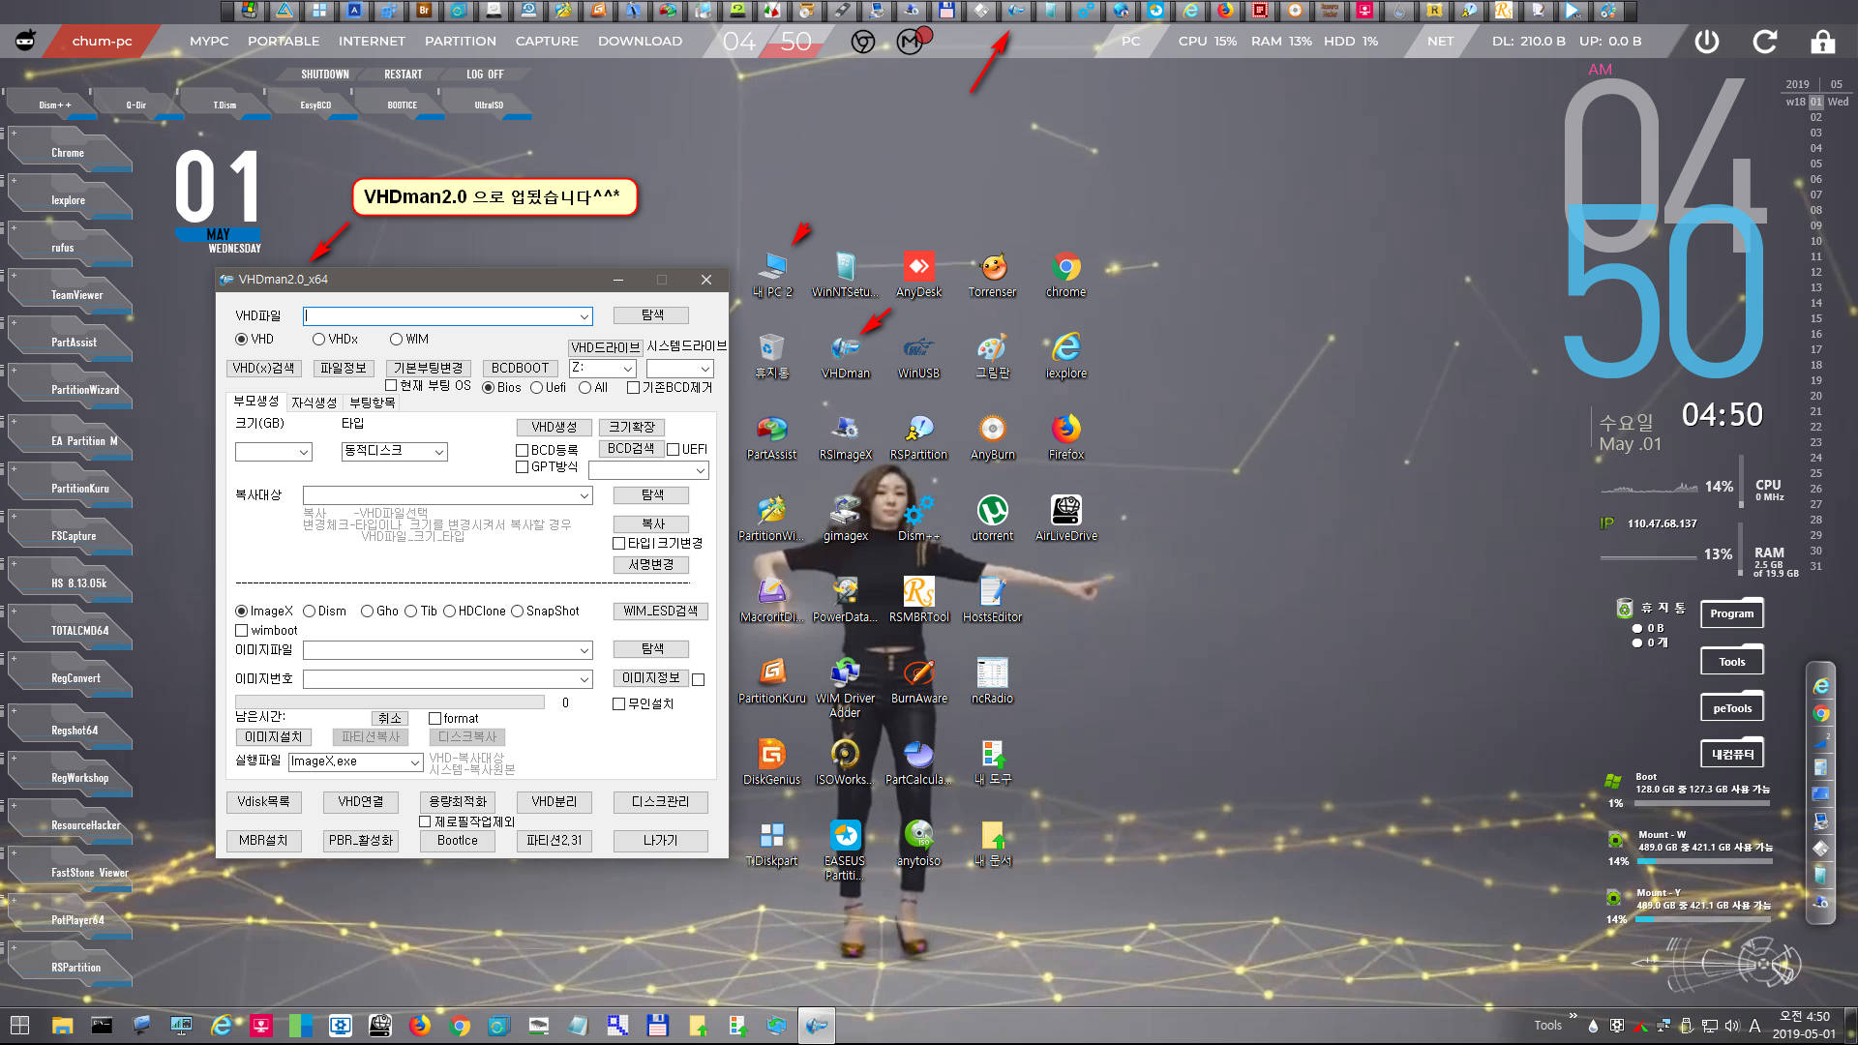Open the iexplore desktop shortcut

pos(1065,356)
